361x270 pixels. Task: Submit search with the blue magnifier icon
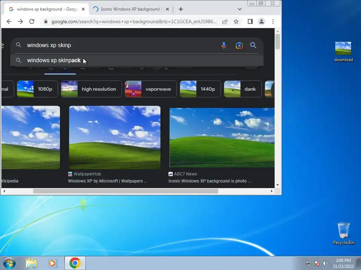(253, 45)
